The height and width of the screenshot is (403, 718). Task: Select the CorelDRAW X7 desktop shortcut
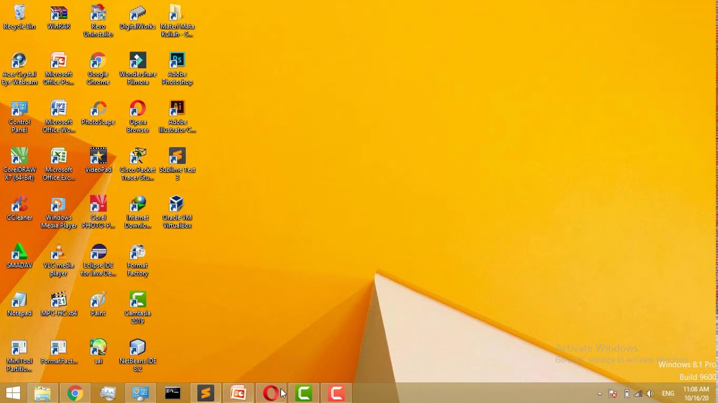coord(20,165)
